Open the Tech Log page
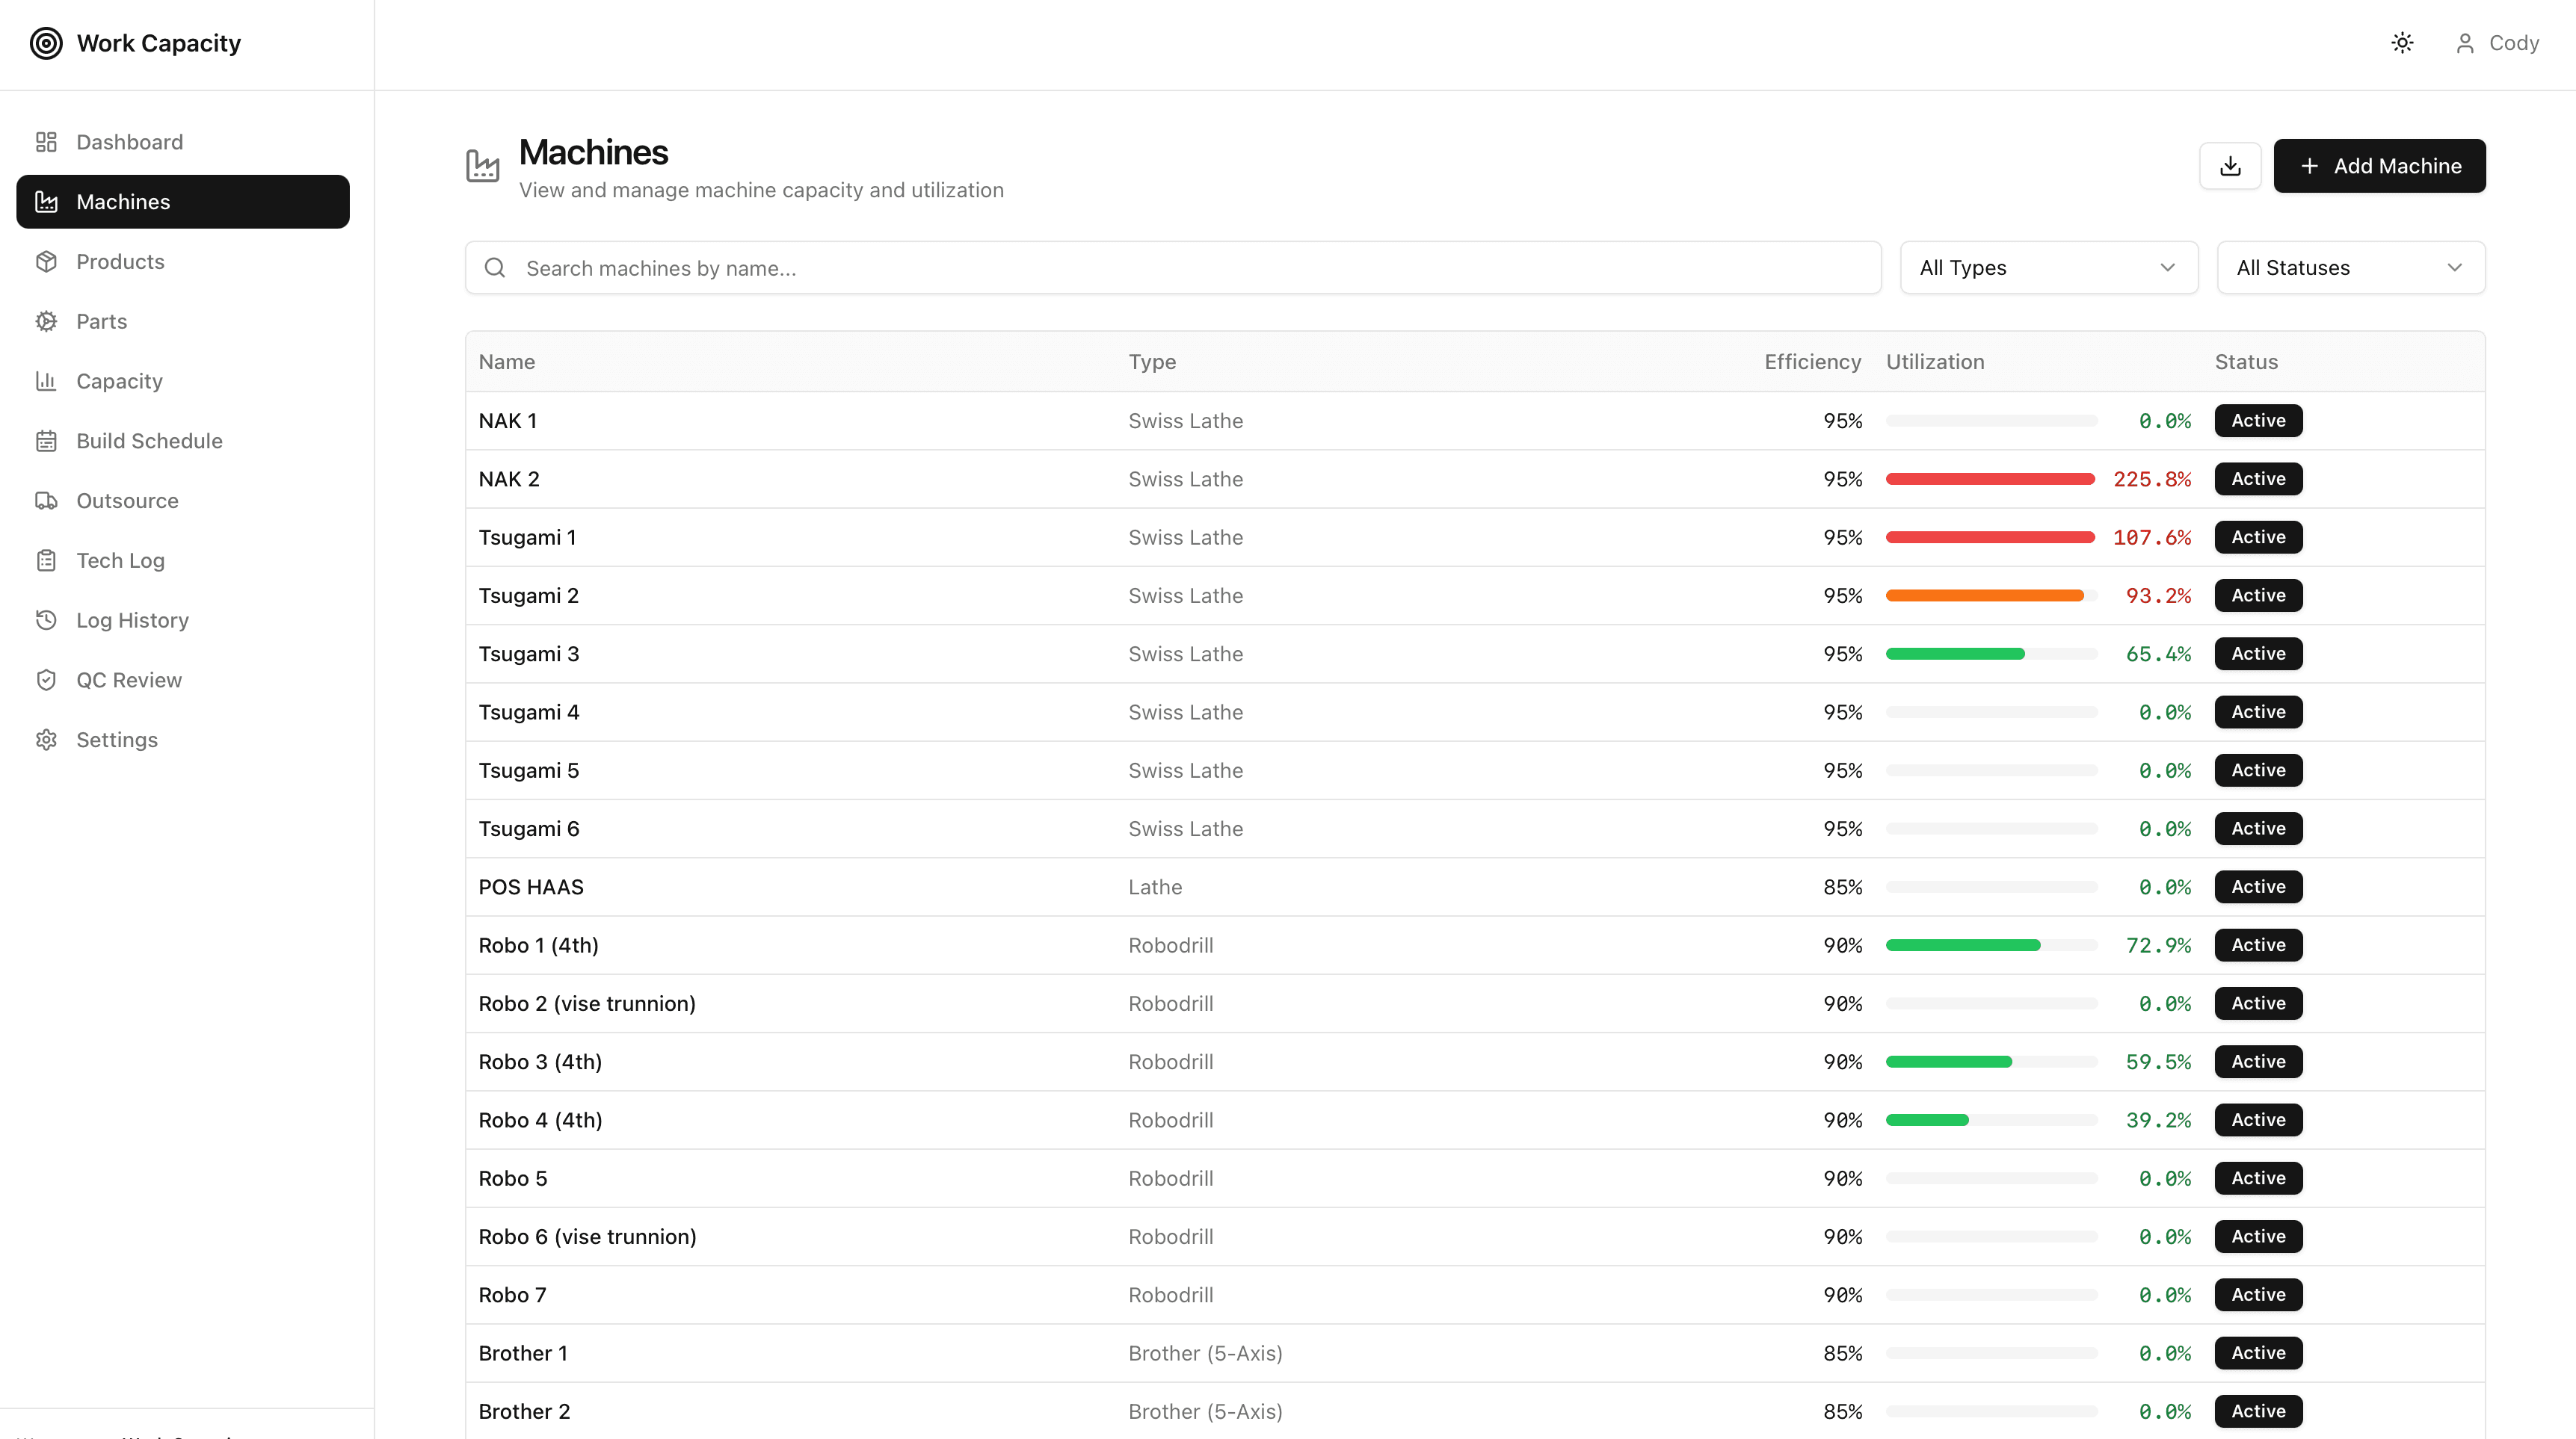Image resolution: width=2576 pixels, height=1439 pixels. click(x=183, y=560)
